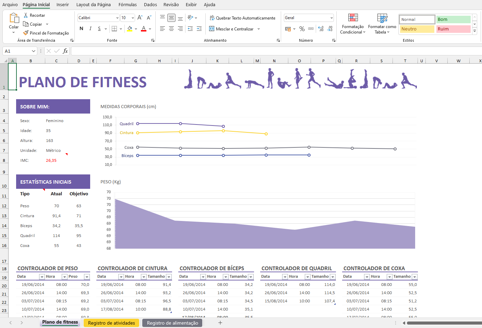Click the center horizontal alignment icon
Image resolution: width=482 pixels, height=328 pixels.
tap(171, 29)
